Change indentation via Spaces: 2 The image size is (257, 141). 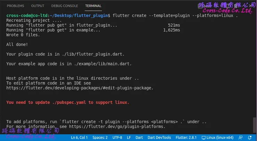click(100, 138)
